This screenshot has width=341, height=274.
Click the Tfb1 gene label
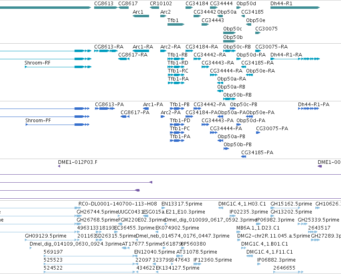point(173,20)
